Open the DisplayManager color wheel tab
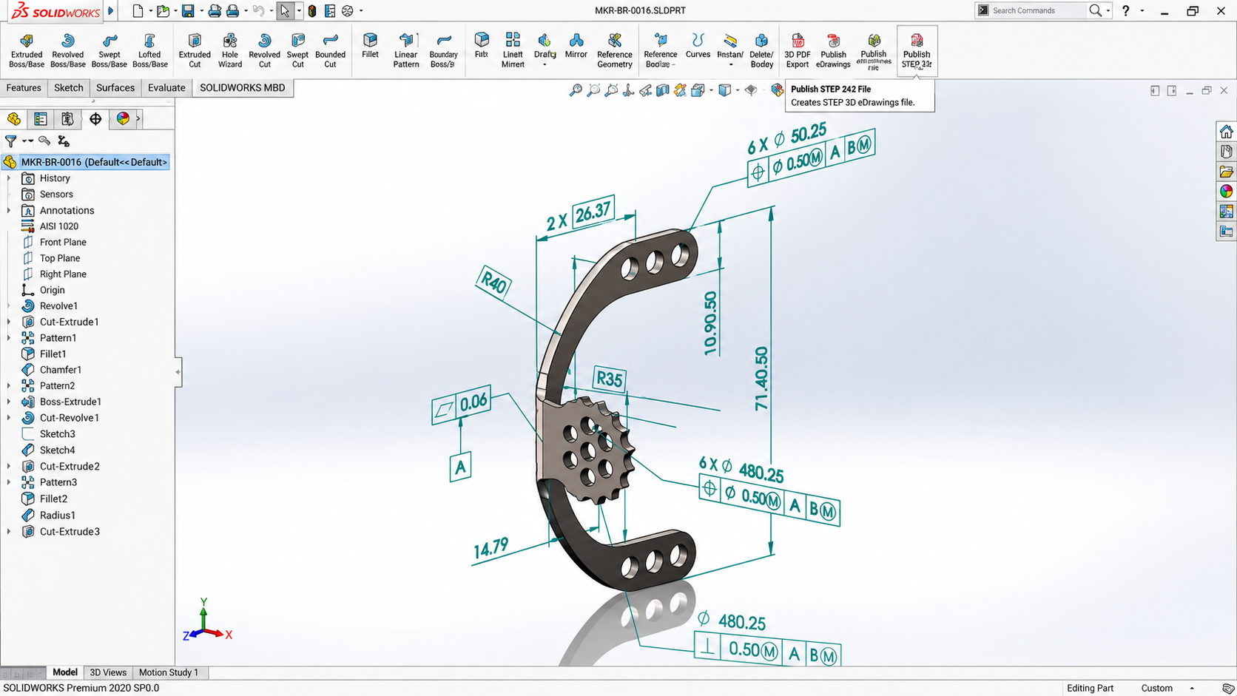 click(x=123, y=118)
